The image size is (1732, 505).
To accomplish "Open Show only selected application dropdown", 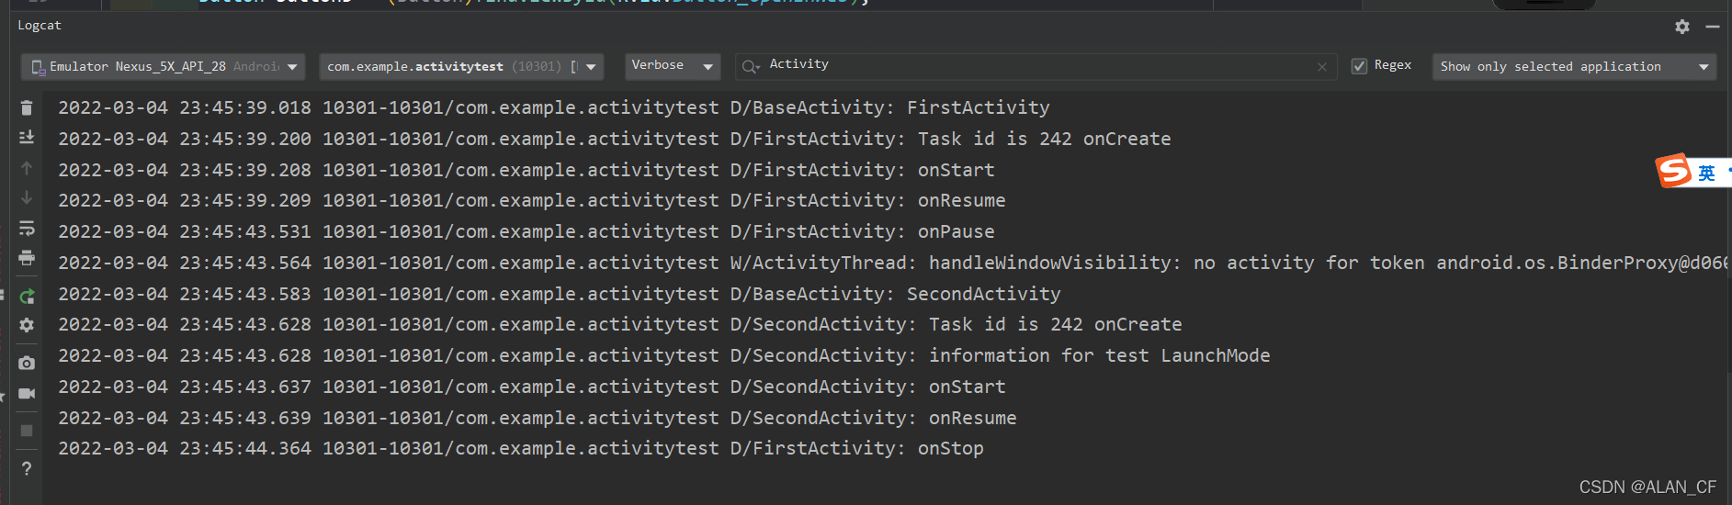I will (x=1574, y=66).
